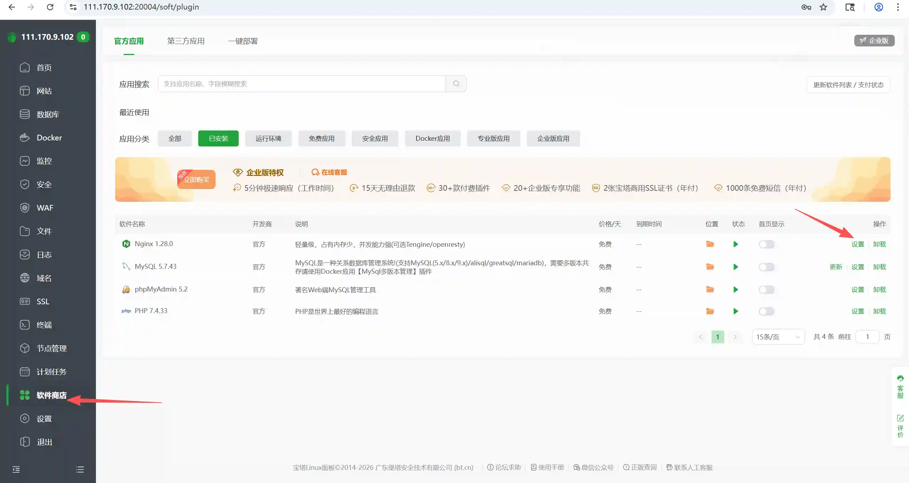Switch to 第三方应用 tab
This screenshot has width=909, height=483.
[186, 41]
